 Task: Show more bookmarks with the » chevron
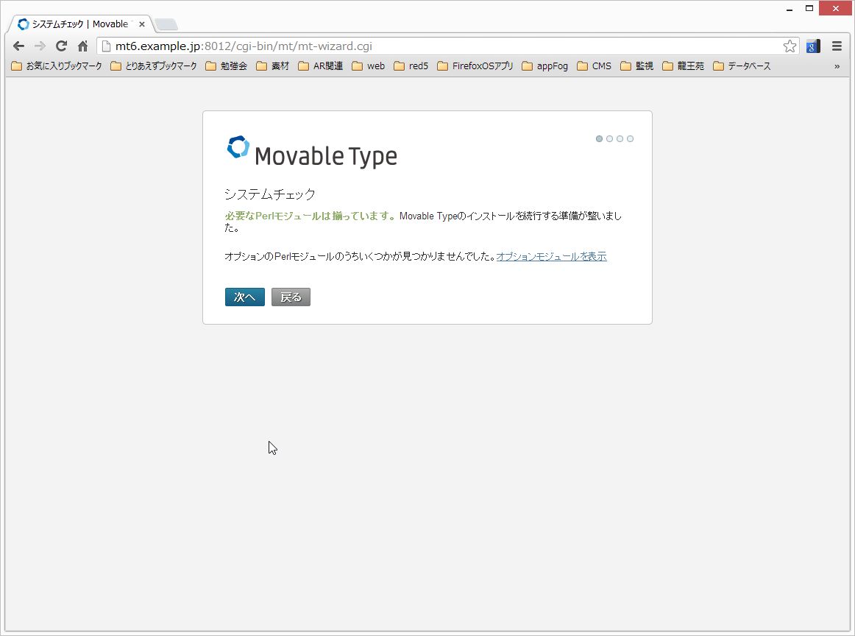(837, 66)
